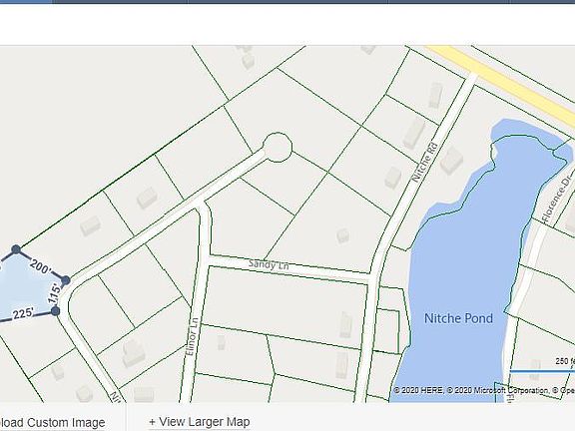This screenshot has width=575, height=431.
Task: Open the View Larger Map link
Action: point(200,422)
